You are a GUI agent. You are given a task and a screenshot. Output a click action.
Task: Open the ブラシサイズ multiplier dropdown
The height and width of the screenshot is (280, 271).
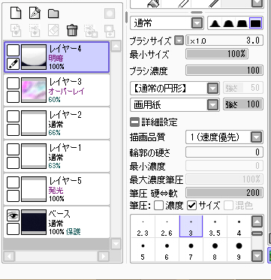point(179,41)
